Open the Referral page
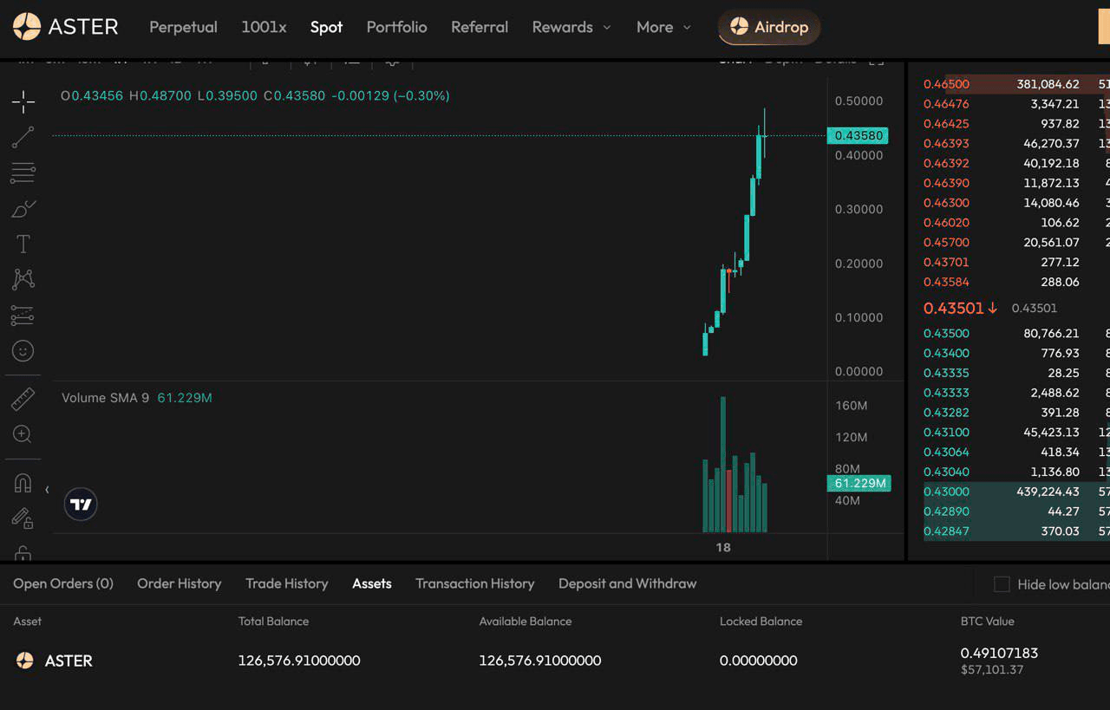1110x710 pixels. point(480,27)
